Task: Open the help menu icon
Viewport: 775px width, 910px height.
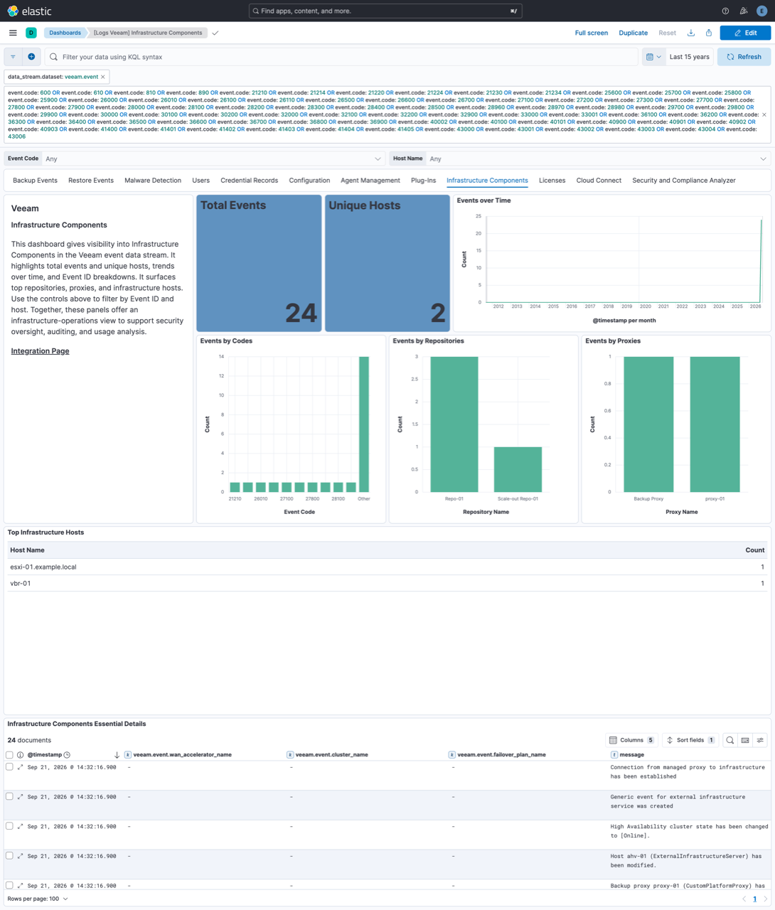Action: pyautogui.click(x=725, y=11)
